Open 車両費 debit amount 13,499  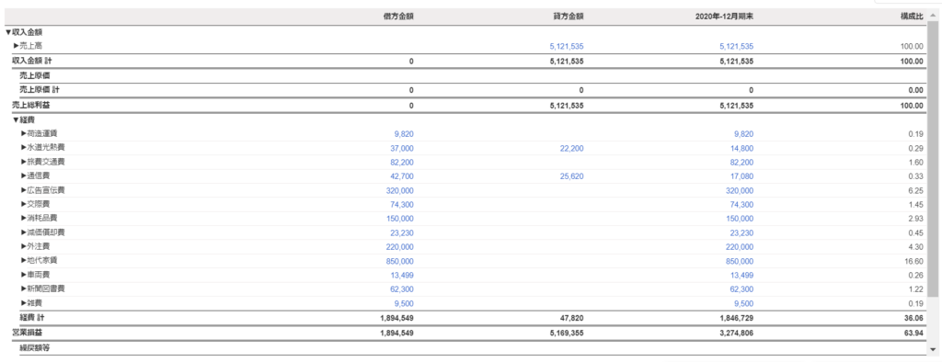tap(402, 275)
